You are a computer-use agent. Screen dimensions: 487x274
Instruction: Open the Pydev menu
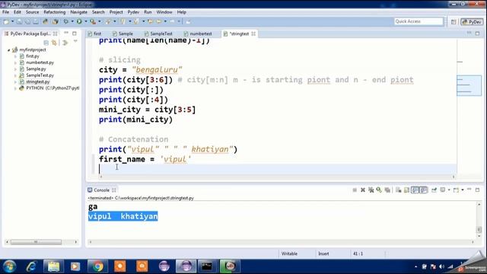coord(133,12)
